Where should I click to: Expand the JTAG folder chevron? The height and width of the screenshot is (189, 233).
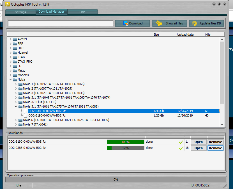[x=10, y=57]
